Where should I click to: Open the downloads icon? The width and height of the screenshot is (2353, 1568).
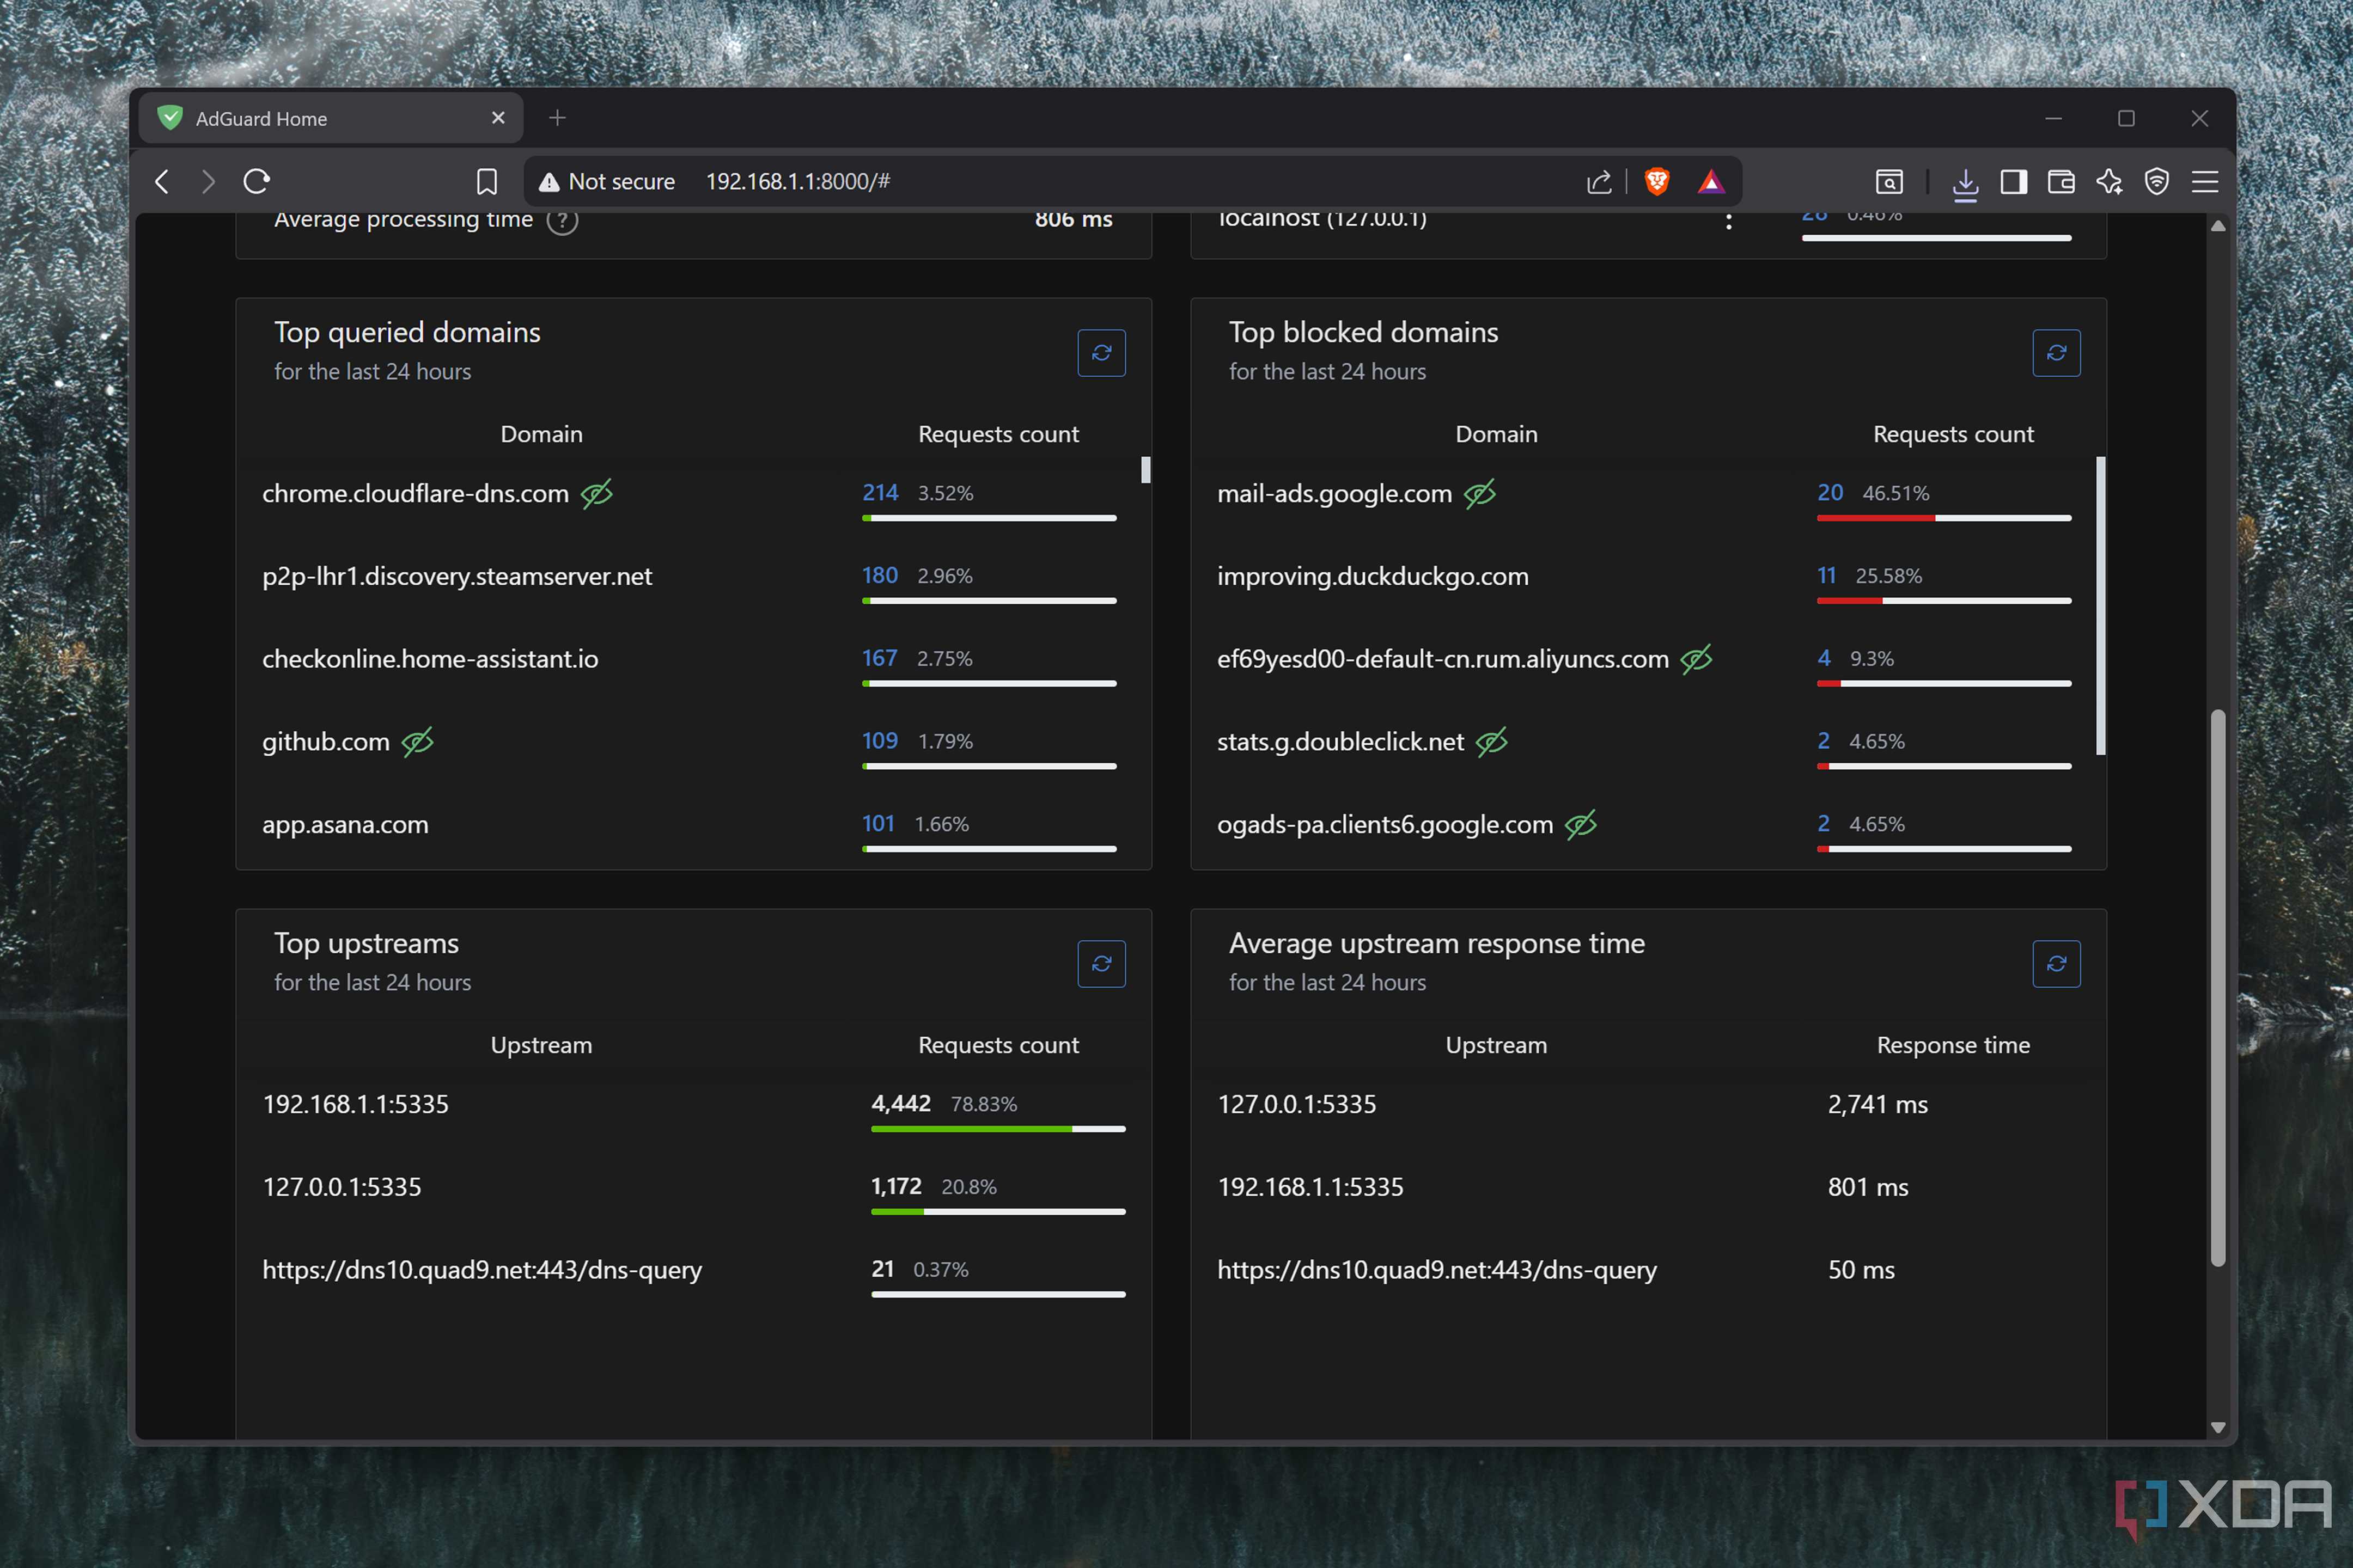pyautogui.click(x=1965, y=184)
